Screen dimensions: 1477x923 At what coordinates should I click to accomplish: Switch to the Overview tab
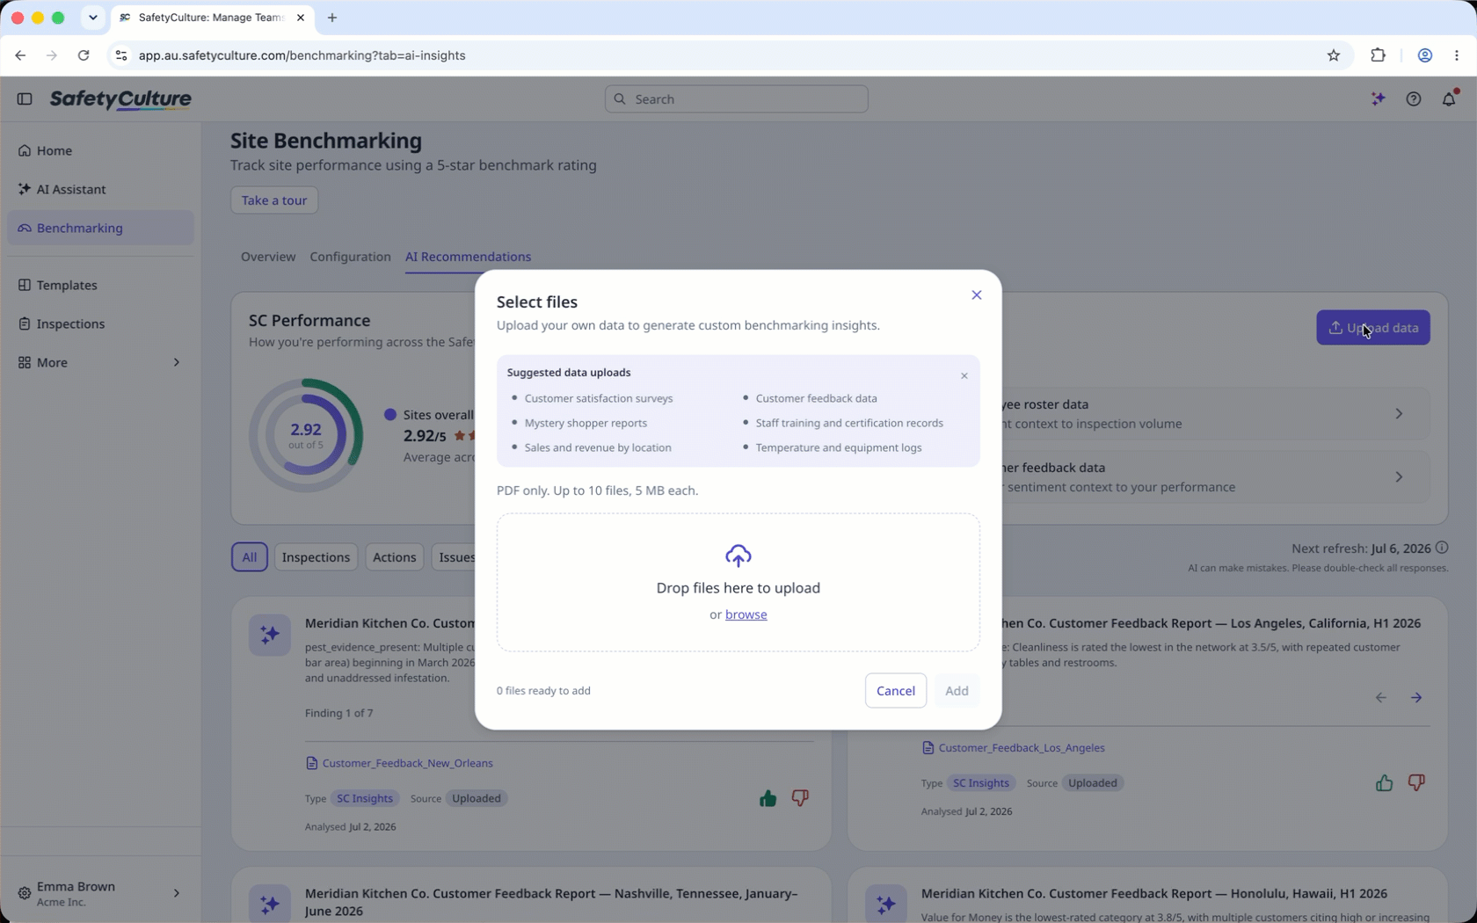click(x=268, y=257)
